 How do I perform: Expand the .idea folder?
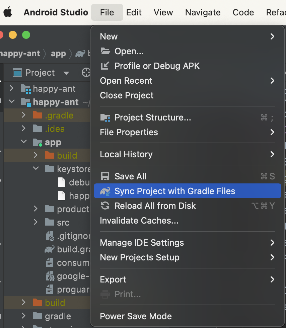coord(23,128)
